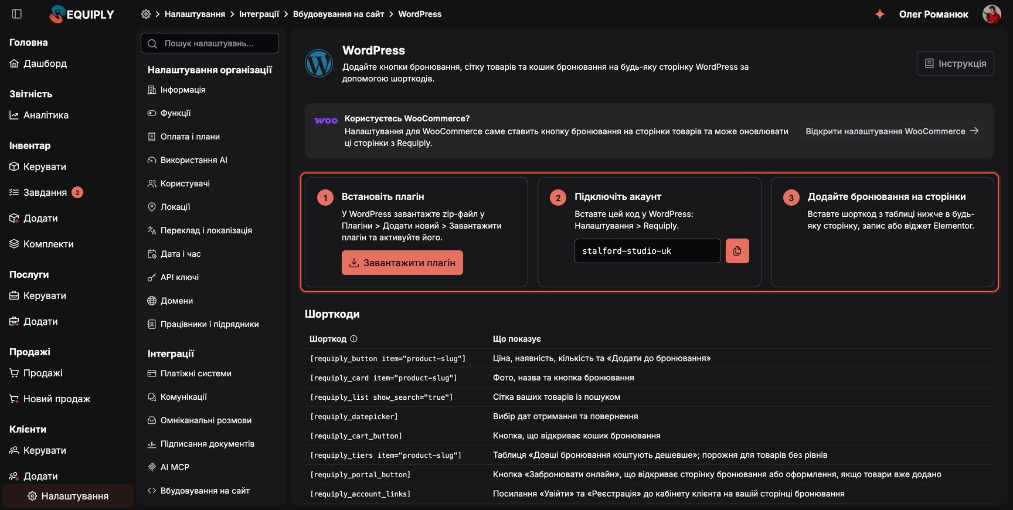Click [requiply_datepicker] shortcode text

click(354, 416)
